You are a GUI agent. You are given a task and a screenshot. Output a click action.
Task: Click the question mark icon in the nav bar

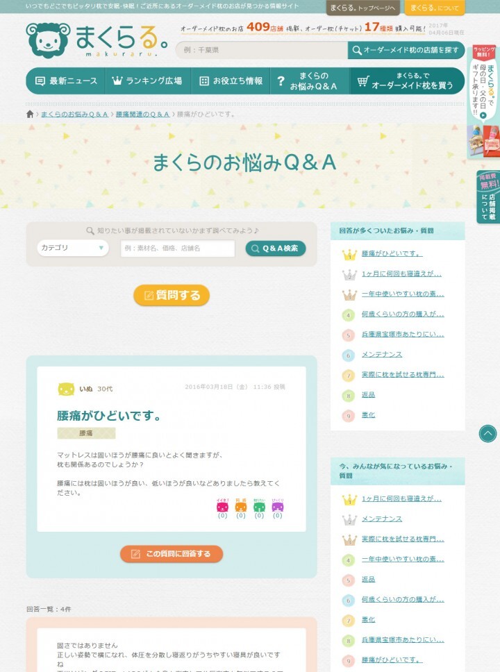[x=281, y=81]
